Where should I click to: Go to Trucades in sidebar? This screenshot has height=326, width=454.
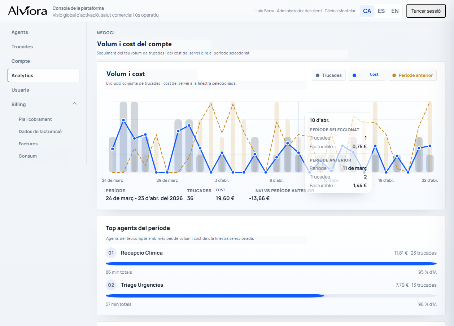43,47
